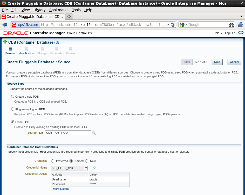The image size is (245, 195).
Task: Open the More Details link
Action: [61, 189]
